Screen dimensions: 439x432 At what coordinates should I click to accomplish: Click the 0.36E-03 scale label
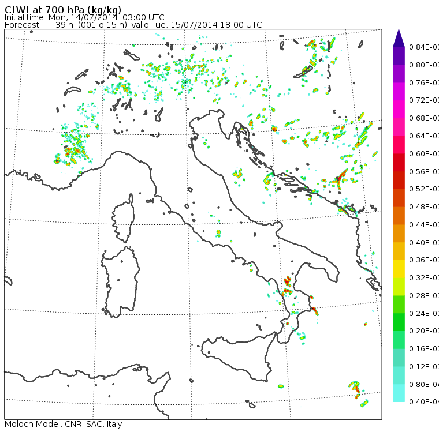[x=424, y=260]
